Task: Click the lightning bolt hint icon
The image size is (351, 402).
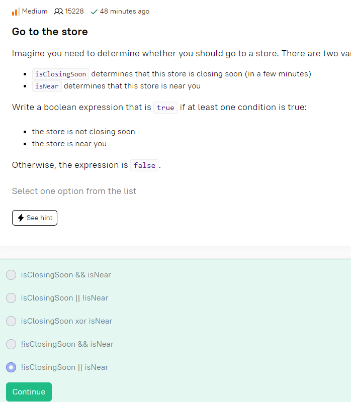Action: 21,218
